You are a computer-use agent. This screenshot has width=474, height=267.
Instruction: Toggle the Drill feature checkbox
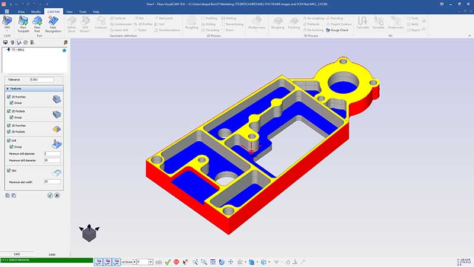coord(8,141)
